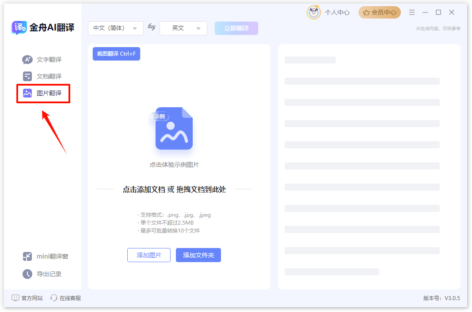Select the 文字翻译 sidebar icon
The width and height of the screenshot is (472, 312).
click(x=27, y=59)
